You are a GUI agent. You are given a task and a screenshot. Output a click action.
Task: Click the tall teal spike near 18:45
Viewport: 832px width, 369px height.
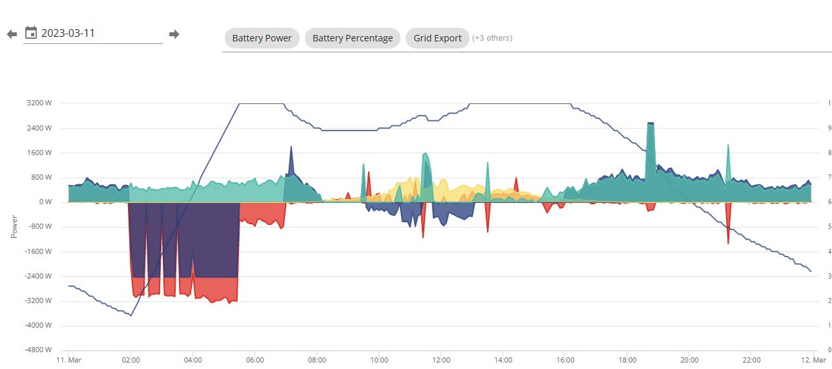[650, 162]
